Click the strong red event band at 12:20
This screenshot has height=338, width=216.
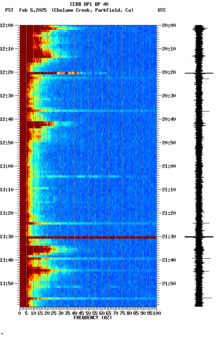coord(54,73)
